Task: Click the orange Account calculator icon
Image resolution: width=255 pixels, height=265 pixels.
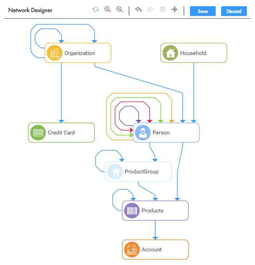Action: 132,249
